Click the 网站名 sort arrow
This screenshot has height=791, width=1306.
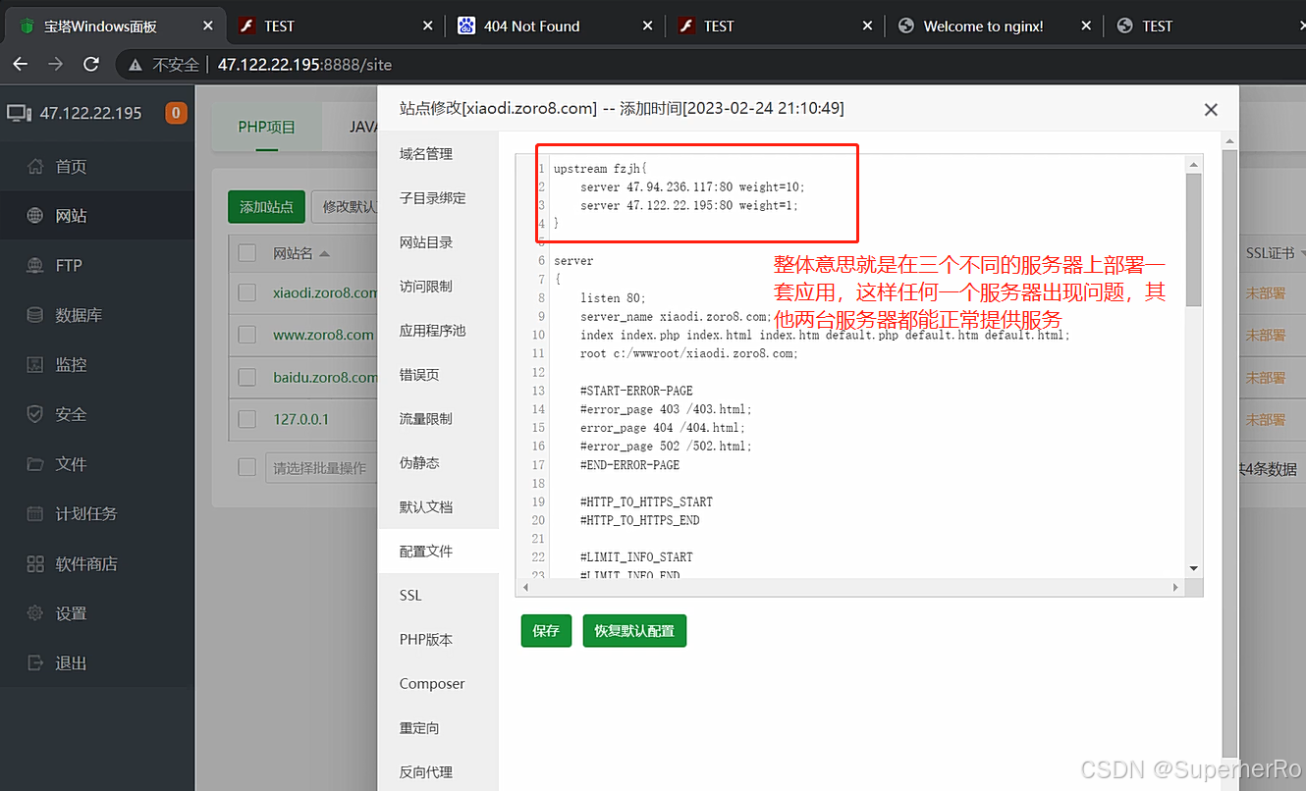[x=324, y=253]
